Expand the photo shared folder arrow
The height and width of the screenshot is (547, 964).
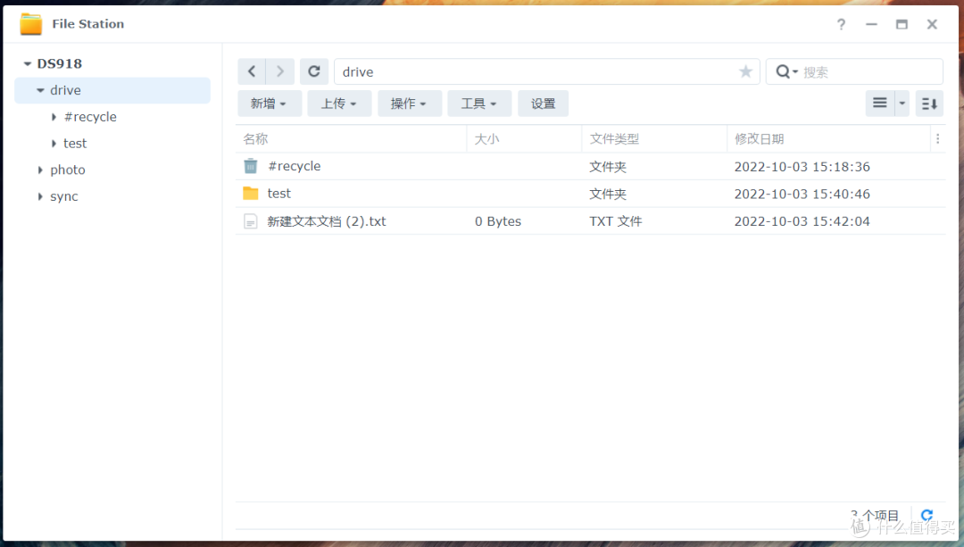(x=40, y=170)
